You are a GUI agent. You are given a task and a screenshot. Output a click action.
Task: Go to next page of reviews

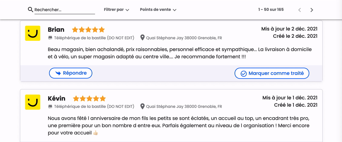(x=312, y=10)
